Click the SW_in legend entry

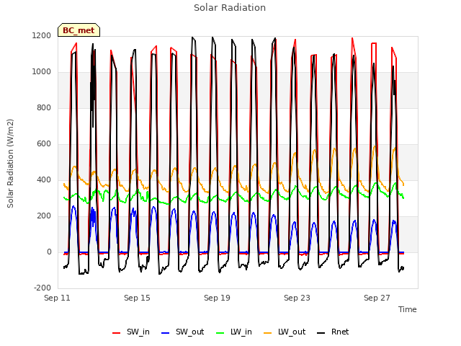click(x=131, y=332)
